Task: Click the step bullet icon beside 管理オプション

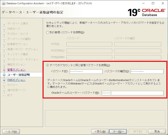Action: pos(4,70)
